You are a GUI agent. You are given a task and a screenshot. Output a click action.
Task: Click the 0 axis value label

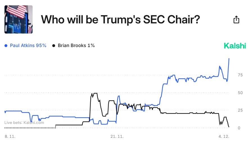pyautogui.click(x=239, y=128)
